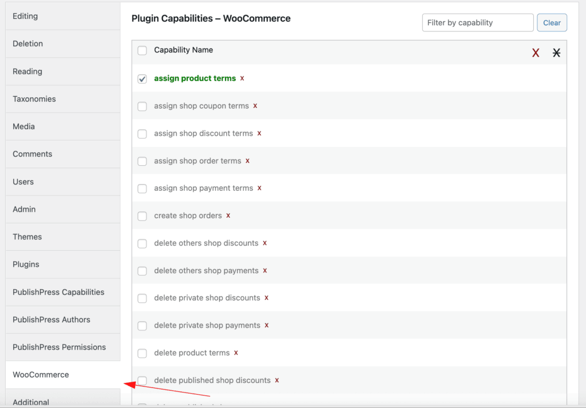The image size is (586, 408).
Task: Select the Media tab
Action: click(x=63, y=126)
